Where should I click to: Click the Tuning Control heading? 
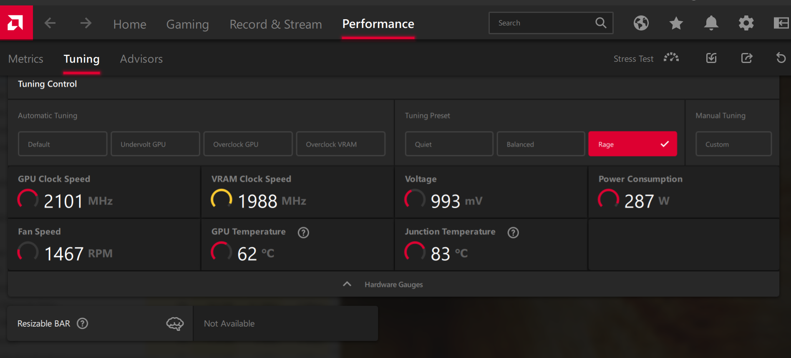[48, 84]
